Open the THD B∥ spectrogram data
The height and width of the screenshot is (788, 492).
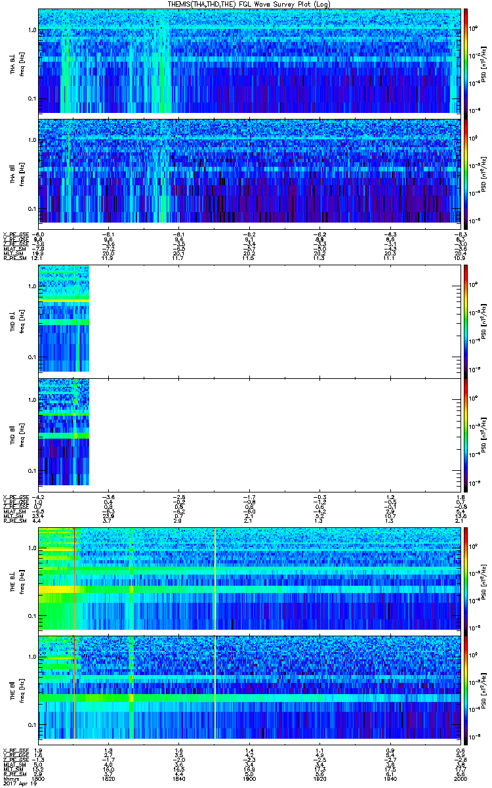click(63, 432)
